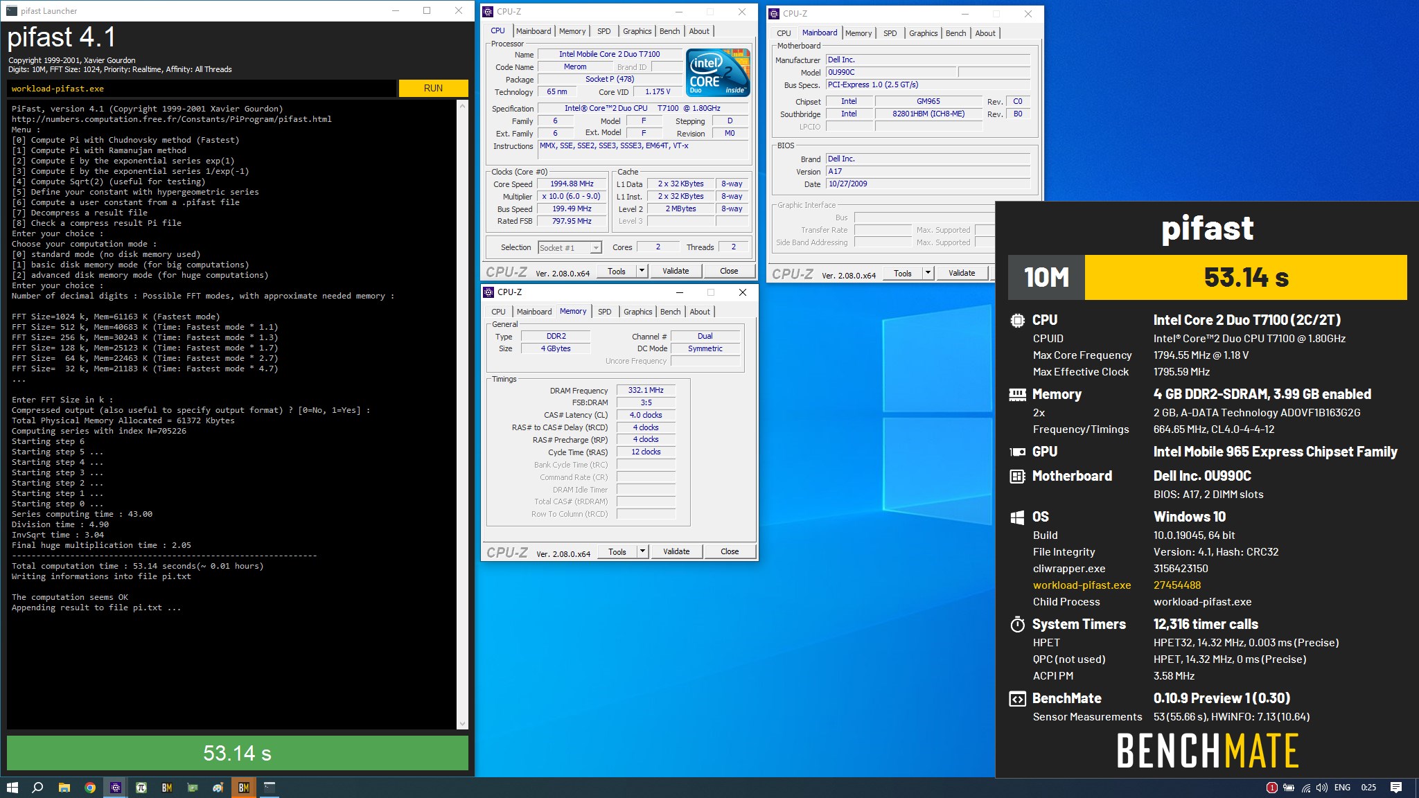The width and height of the screenshot is (1419, 798).
Task: Open Bench tab in CPU-Z Mainboard window
Action: coord(955,33)
